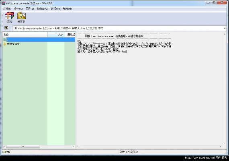Sort by the 名称 column header
Screen dimensions: 229x161
click(25, 35)
